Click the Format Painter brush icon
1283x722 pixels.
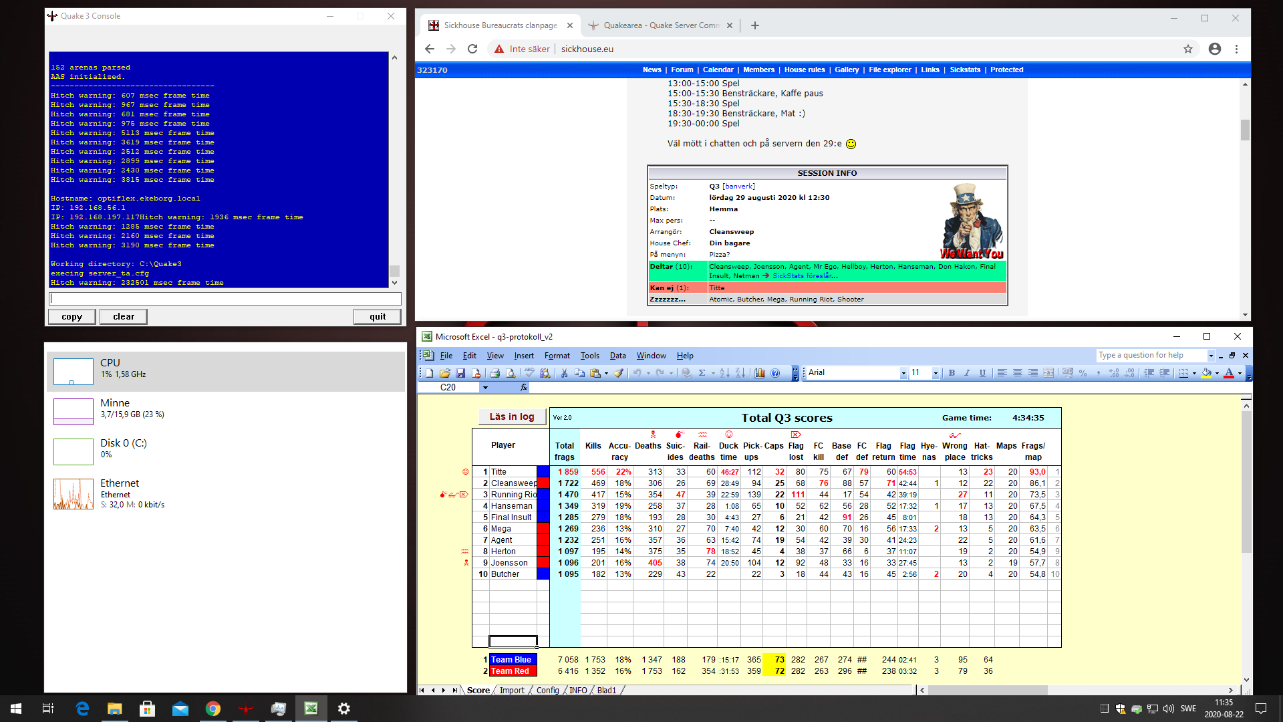pyautogui.click(x=619, y=373)
